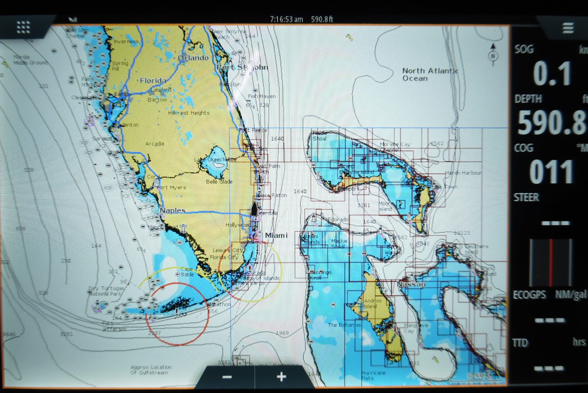588x393 pixels.
Task: Click a wreck symbol near Dry Tortugas National Park
Action: pos(130,300)
